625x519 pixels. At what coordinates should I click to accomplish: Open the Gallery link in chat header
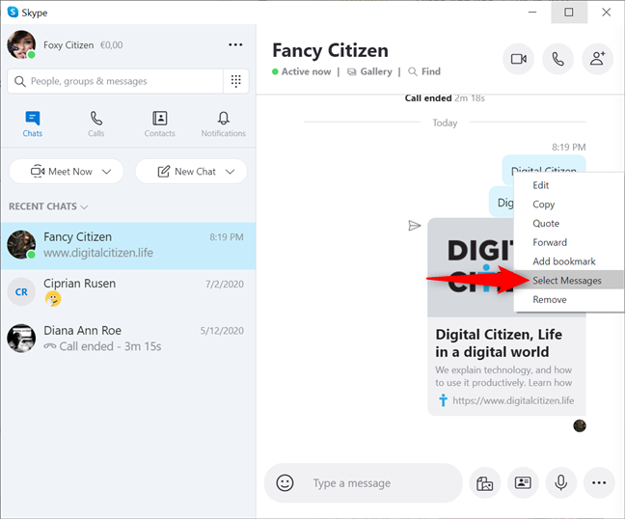369,71
